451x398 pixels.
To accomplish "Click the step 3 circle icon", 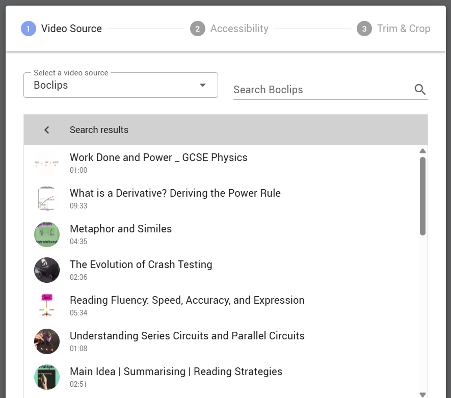I will (364, 29).
